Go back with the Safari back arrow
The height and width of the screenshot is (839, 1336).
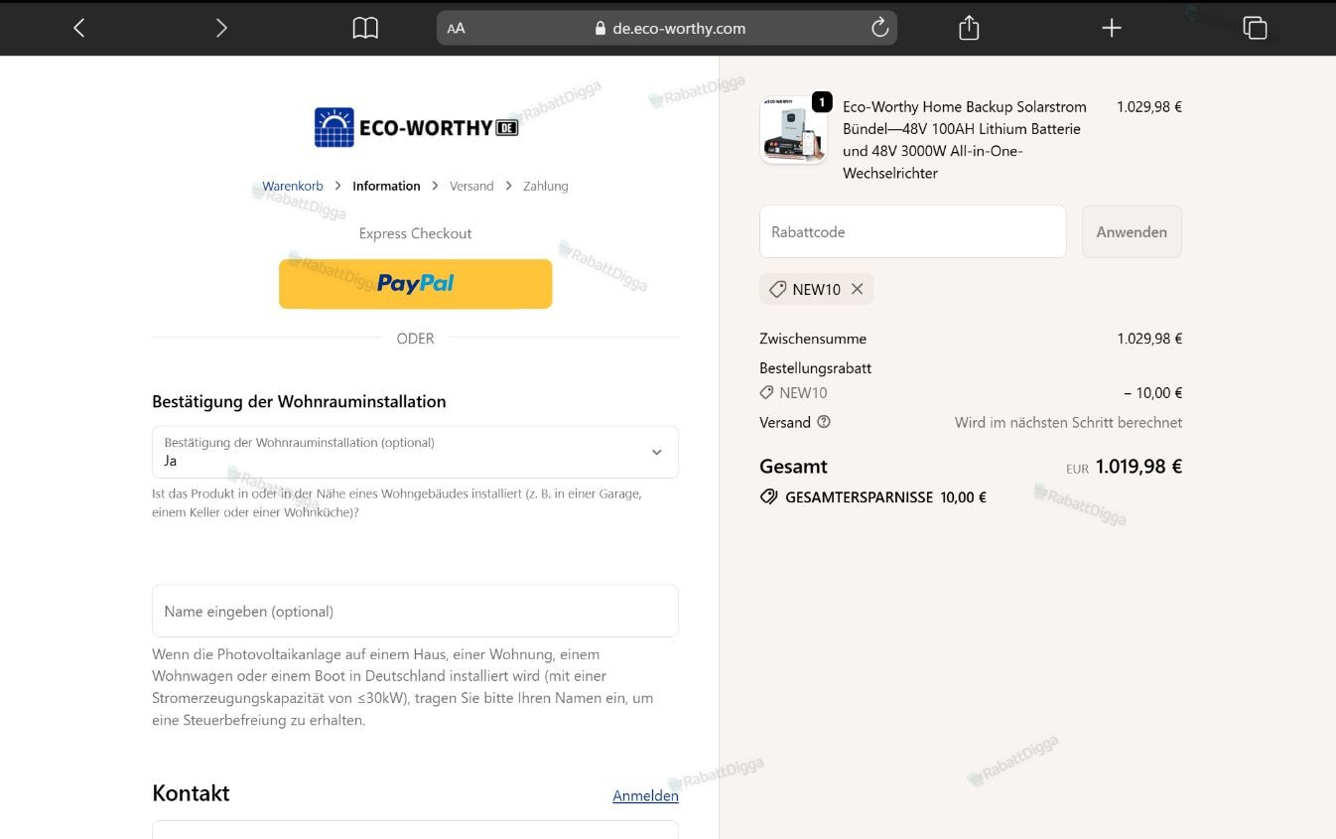click(79, 28)
